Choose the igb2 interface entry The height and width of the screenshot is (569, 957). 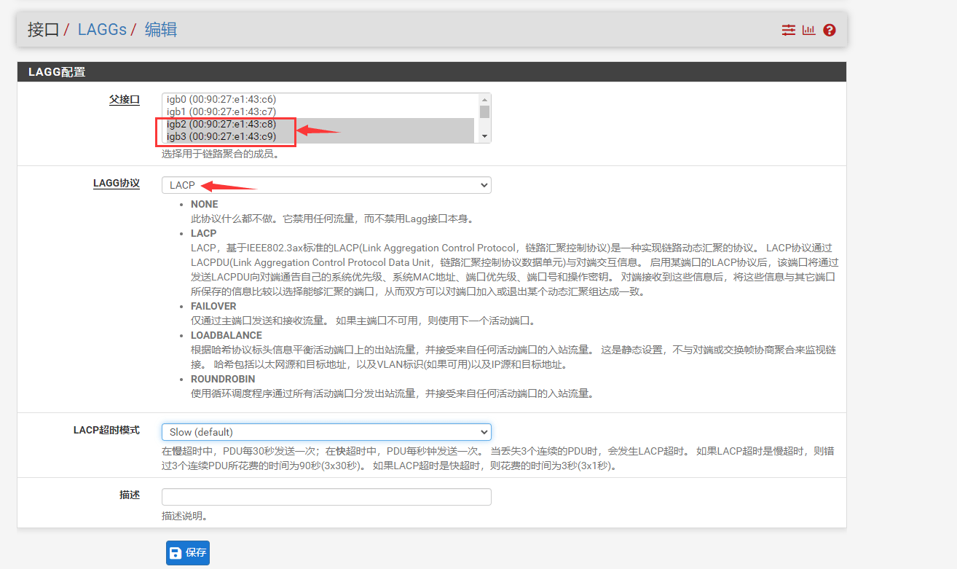click(221, 124)
